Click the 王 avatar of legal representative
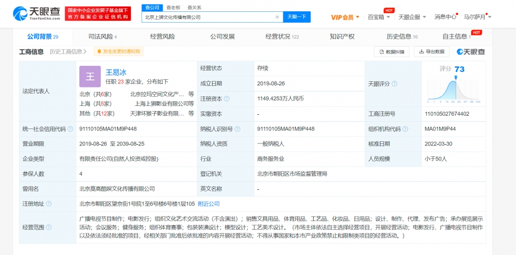The image size is (516, 255). 90,77
